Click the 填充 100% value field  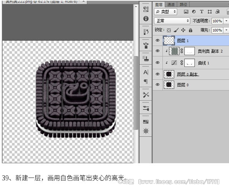coord(217,30)
